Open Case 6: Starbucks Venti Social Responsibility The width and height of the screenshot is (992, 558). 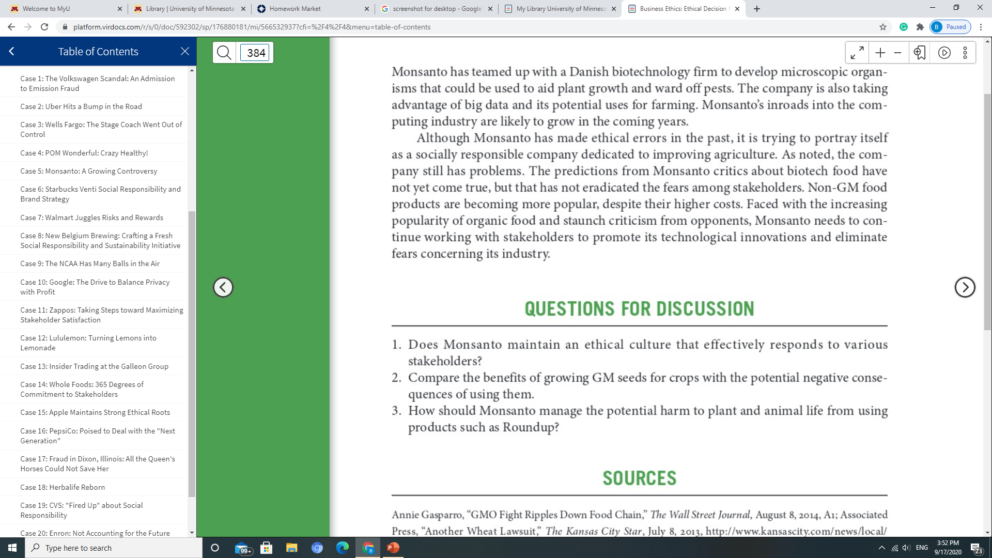coord(101,194)
